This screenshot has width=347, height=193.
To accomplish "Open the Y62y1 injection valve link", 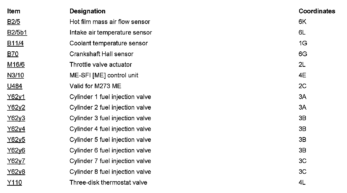I will pyautogui.click(x=16, y=97).
